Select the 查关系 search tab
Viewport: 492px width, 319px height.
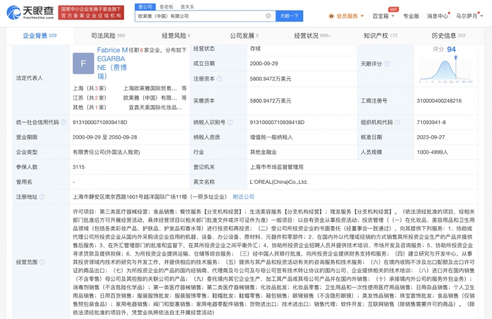coord(188,7)
